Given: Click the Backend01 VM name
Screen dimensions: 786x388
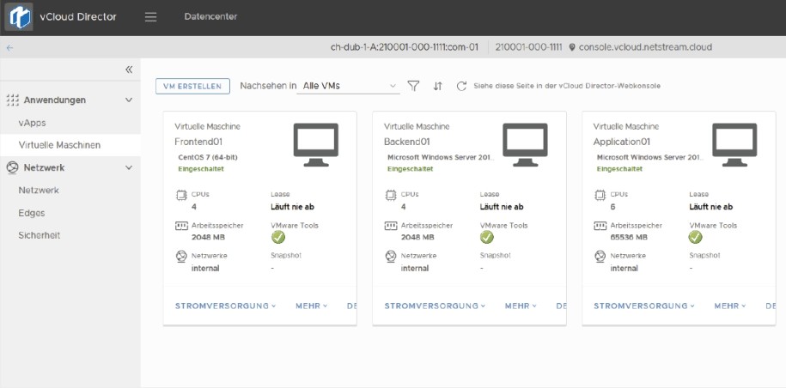Looking at the screenshot, I should click(x=407, y=142).
